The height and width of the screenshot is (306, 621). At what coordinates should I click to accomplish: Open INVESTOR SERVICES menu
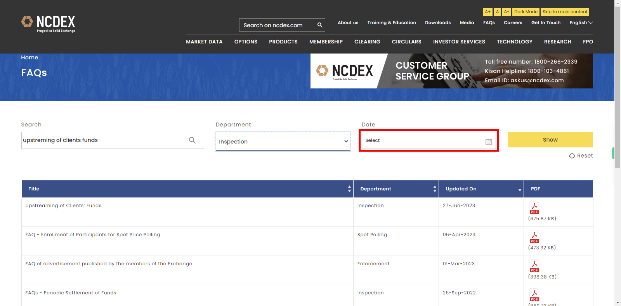pos(459,41)
